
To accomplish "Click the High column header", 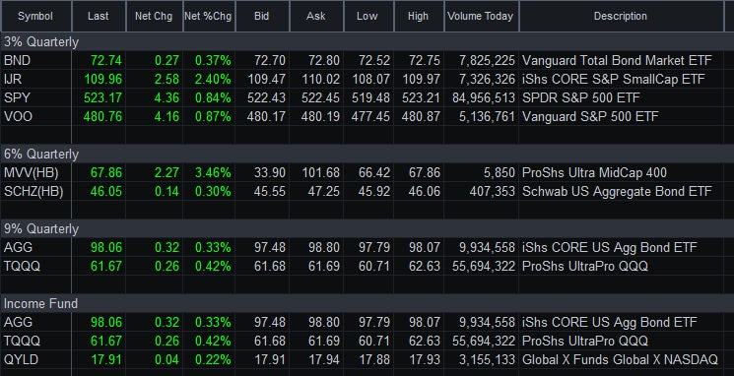I will pos(419,16).
